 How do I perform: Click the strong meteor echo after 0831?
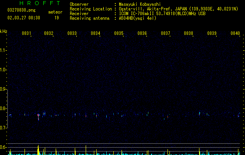[x=39, y=117]
